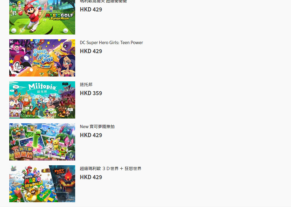This screenshot has height=207, width=291.
Task: Click the HKD 429 price for 超級瑪利歐 3D世界
Action: click(x=91, y=177)
